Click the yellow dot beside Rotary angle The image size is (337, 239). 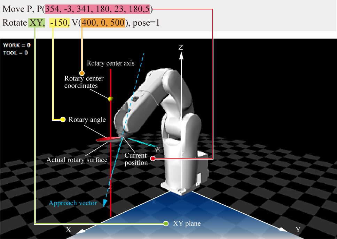click(63, 120)
